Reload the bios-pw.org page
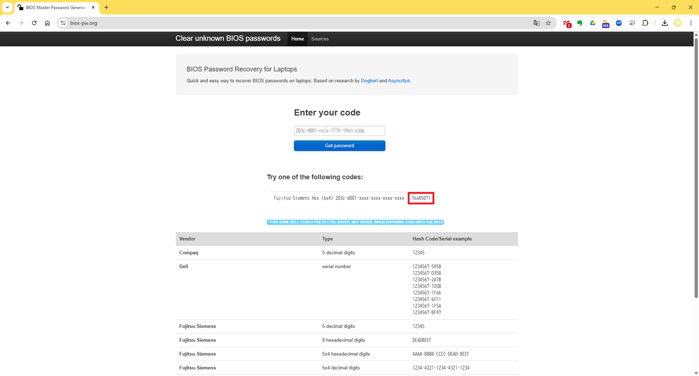Screen dimensions: 699x376 tap(34, 23)
